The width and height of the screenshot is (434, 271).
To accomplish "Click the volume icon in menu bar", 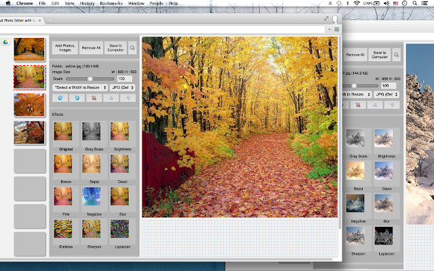I will (x=387, y=3).
